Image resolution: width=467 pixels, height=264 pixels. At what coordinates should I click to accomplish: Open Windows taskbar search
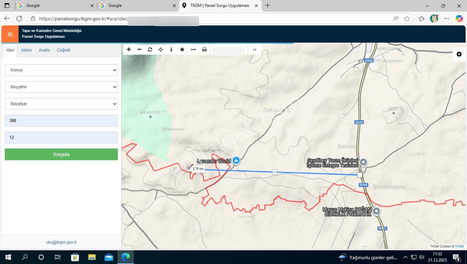point(25,257)
